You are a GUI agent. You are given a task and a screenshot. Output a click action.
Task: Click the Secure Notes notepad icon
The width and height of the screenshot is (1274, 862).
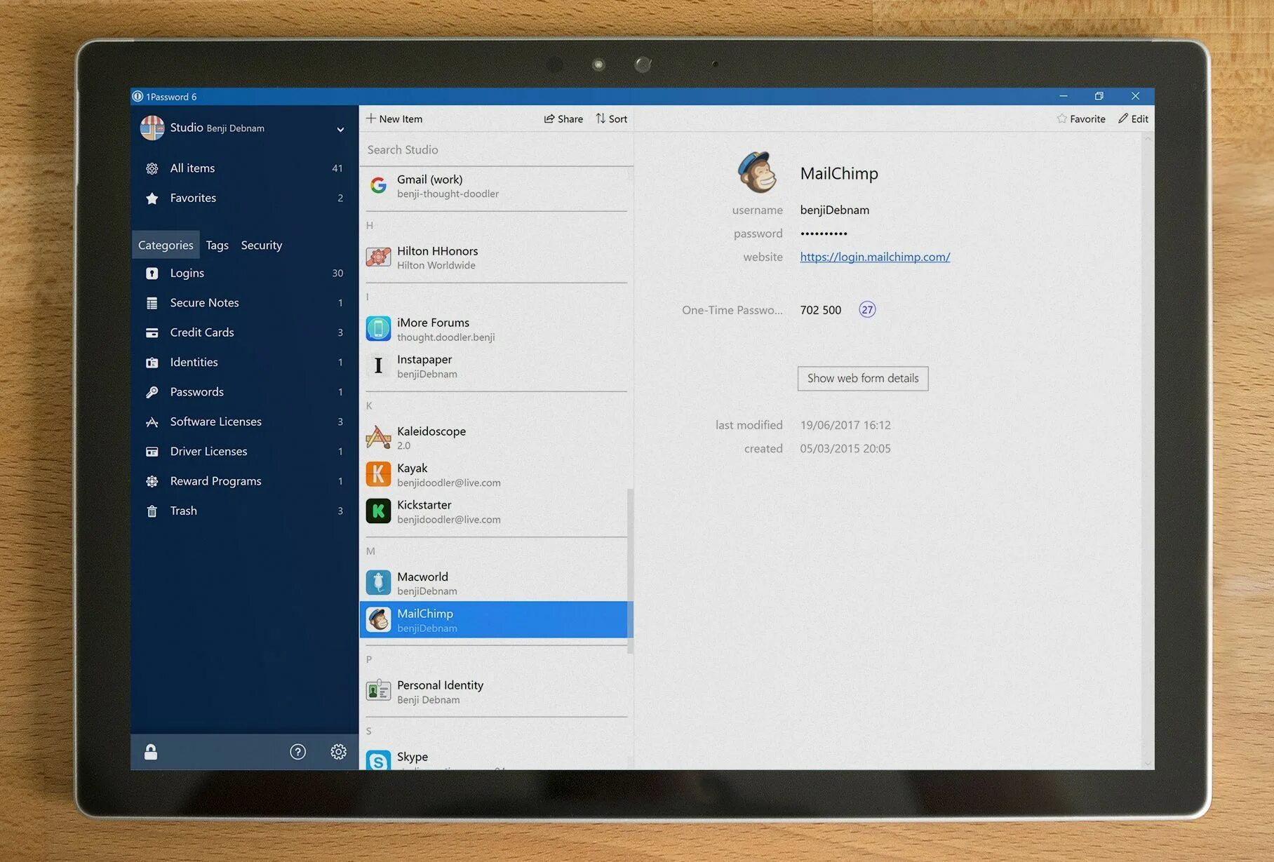[152, 303]
